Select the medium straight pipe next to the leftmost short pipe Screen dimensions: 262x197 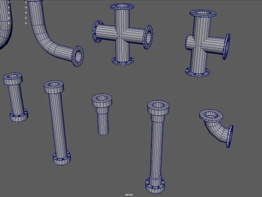(x=58, y=122)
